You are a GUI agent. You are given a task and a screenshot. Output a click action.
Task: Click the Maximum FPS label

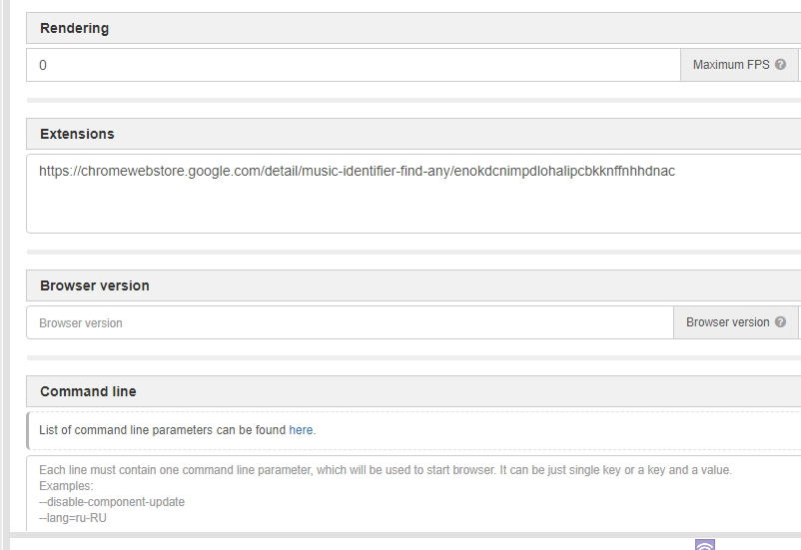(731, 65)
